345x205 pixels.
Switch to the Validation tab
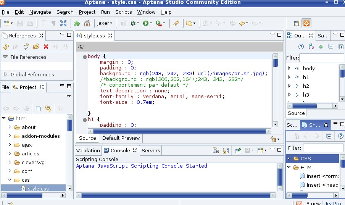88,151
